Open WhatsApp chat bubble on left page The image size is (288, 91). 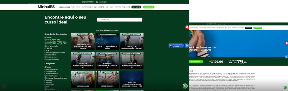coord(185,86)
